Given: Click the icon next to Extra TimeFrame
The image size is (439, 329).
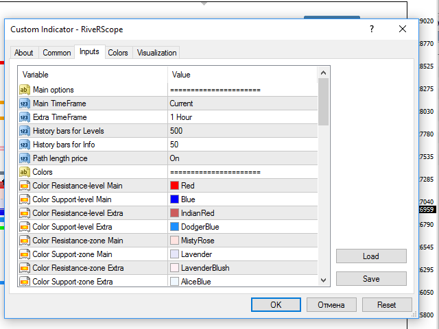Looking at the screenshot, I should (24, 117).
